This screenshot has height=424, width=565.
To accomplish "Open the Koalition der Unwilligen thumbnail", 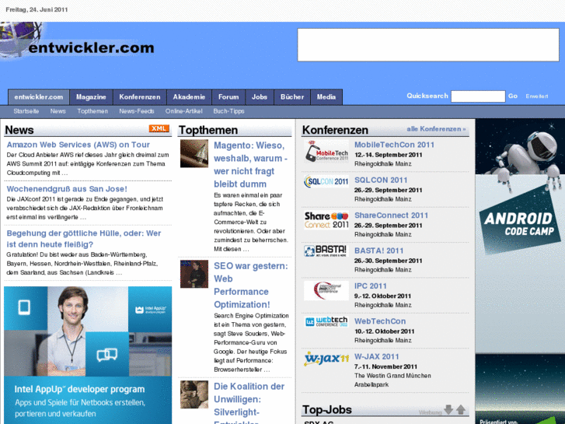I will pyautogui.click(x=194, y=394).
